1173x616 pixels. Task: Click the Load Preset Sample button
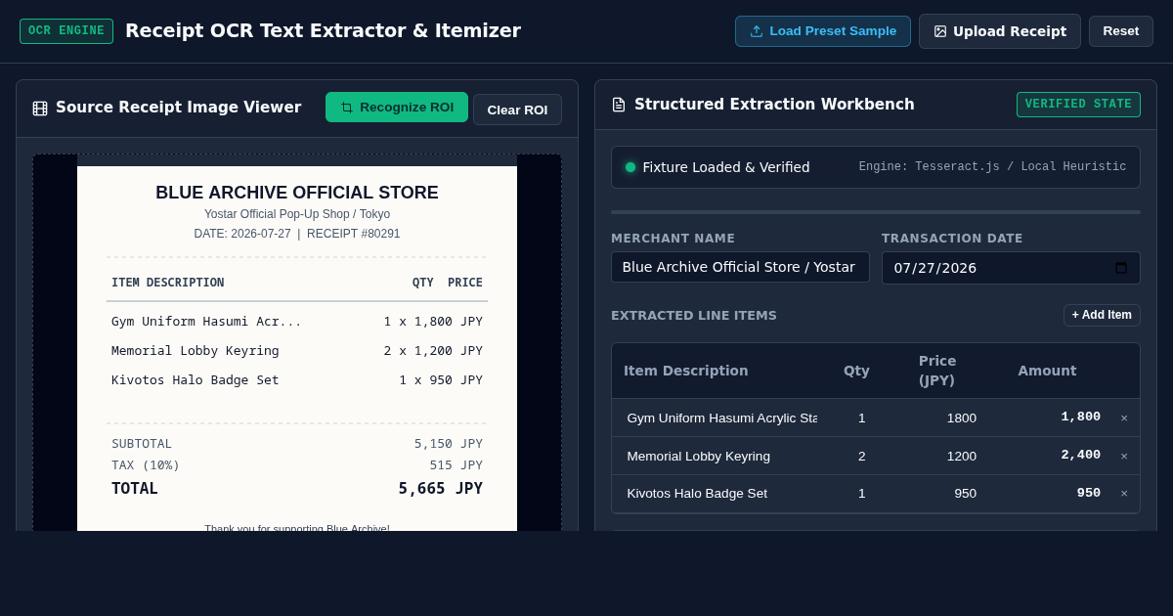click(823, 31)
